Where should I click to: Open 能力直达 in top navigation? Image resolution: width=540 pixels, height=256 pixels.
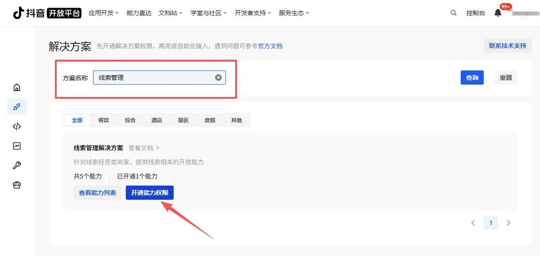click(139, 13)
